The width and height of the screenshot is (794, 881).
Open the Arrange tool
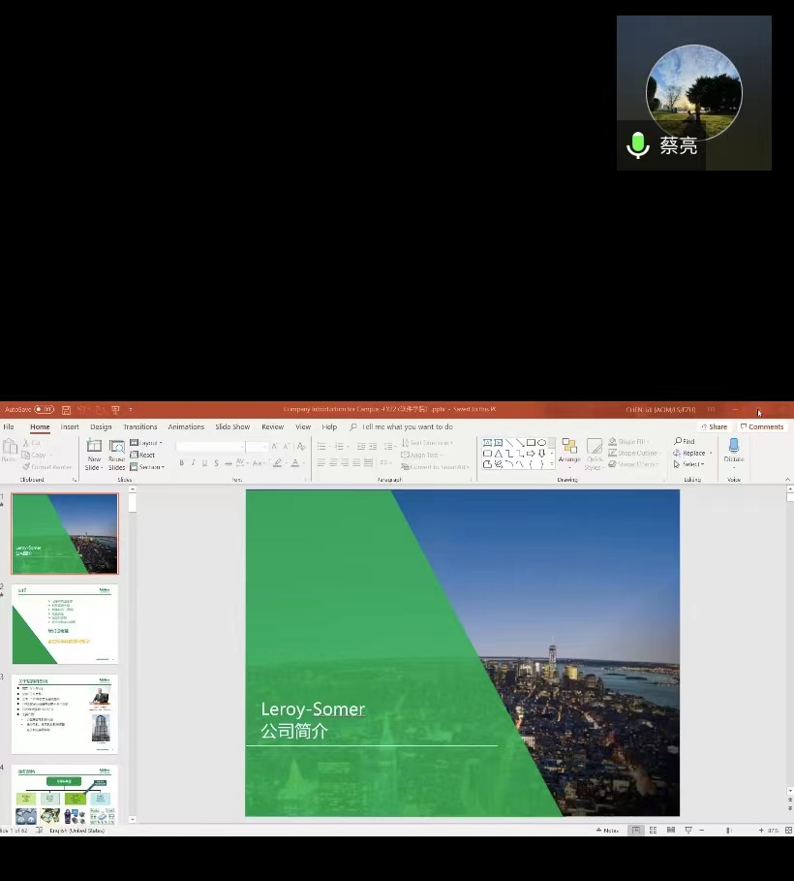click(x=569, y=449)
